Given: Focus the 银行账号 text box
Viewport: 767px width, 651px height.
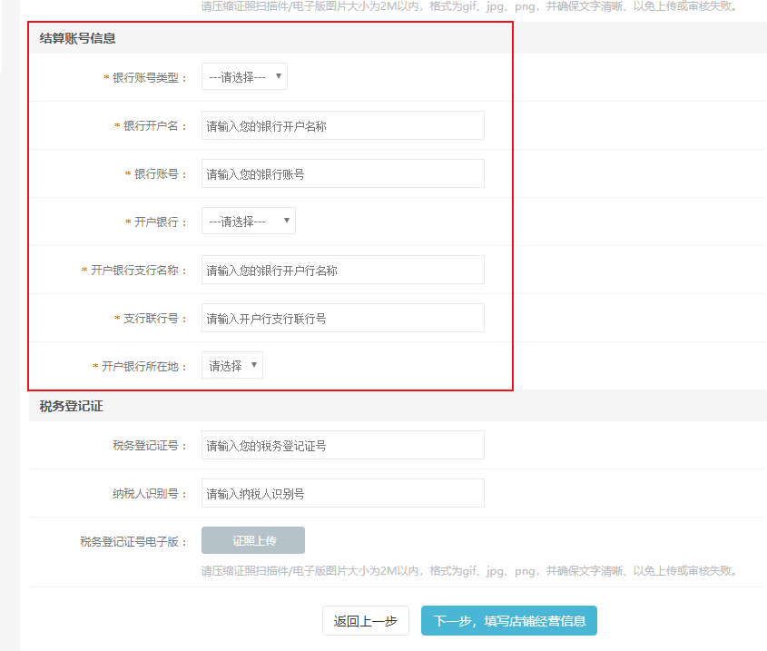Looking at the screenshot, I should [x=342, y=173].
